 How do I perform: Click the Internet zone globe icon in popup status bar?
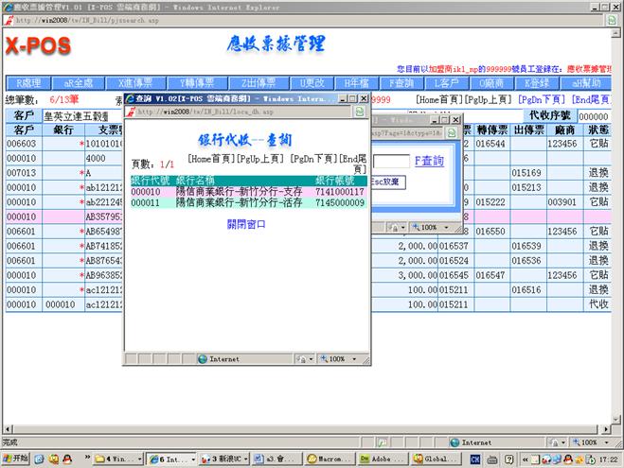coord(201,359)
